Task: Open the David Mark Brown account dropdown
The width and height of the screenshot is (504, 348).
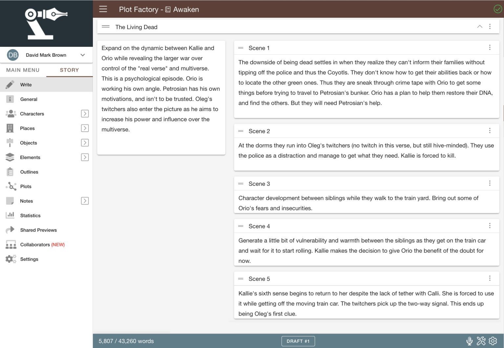Action: pyautogui.click(x=83, y=55)
